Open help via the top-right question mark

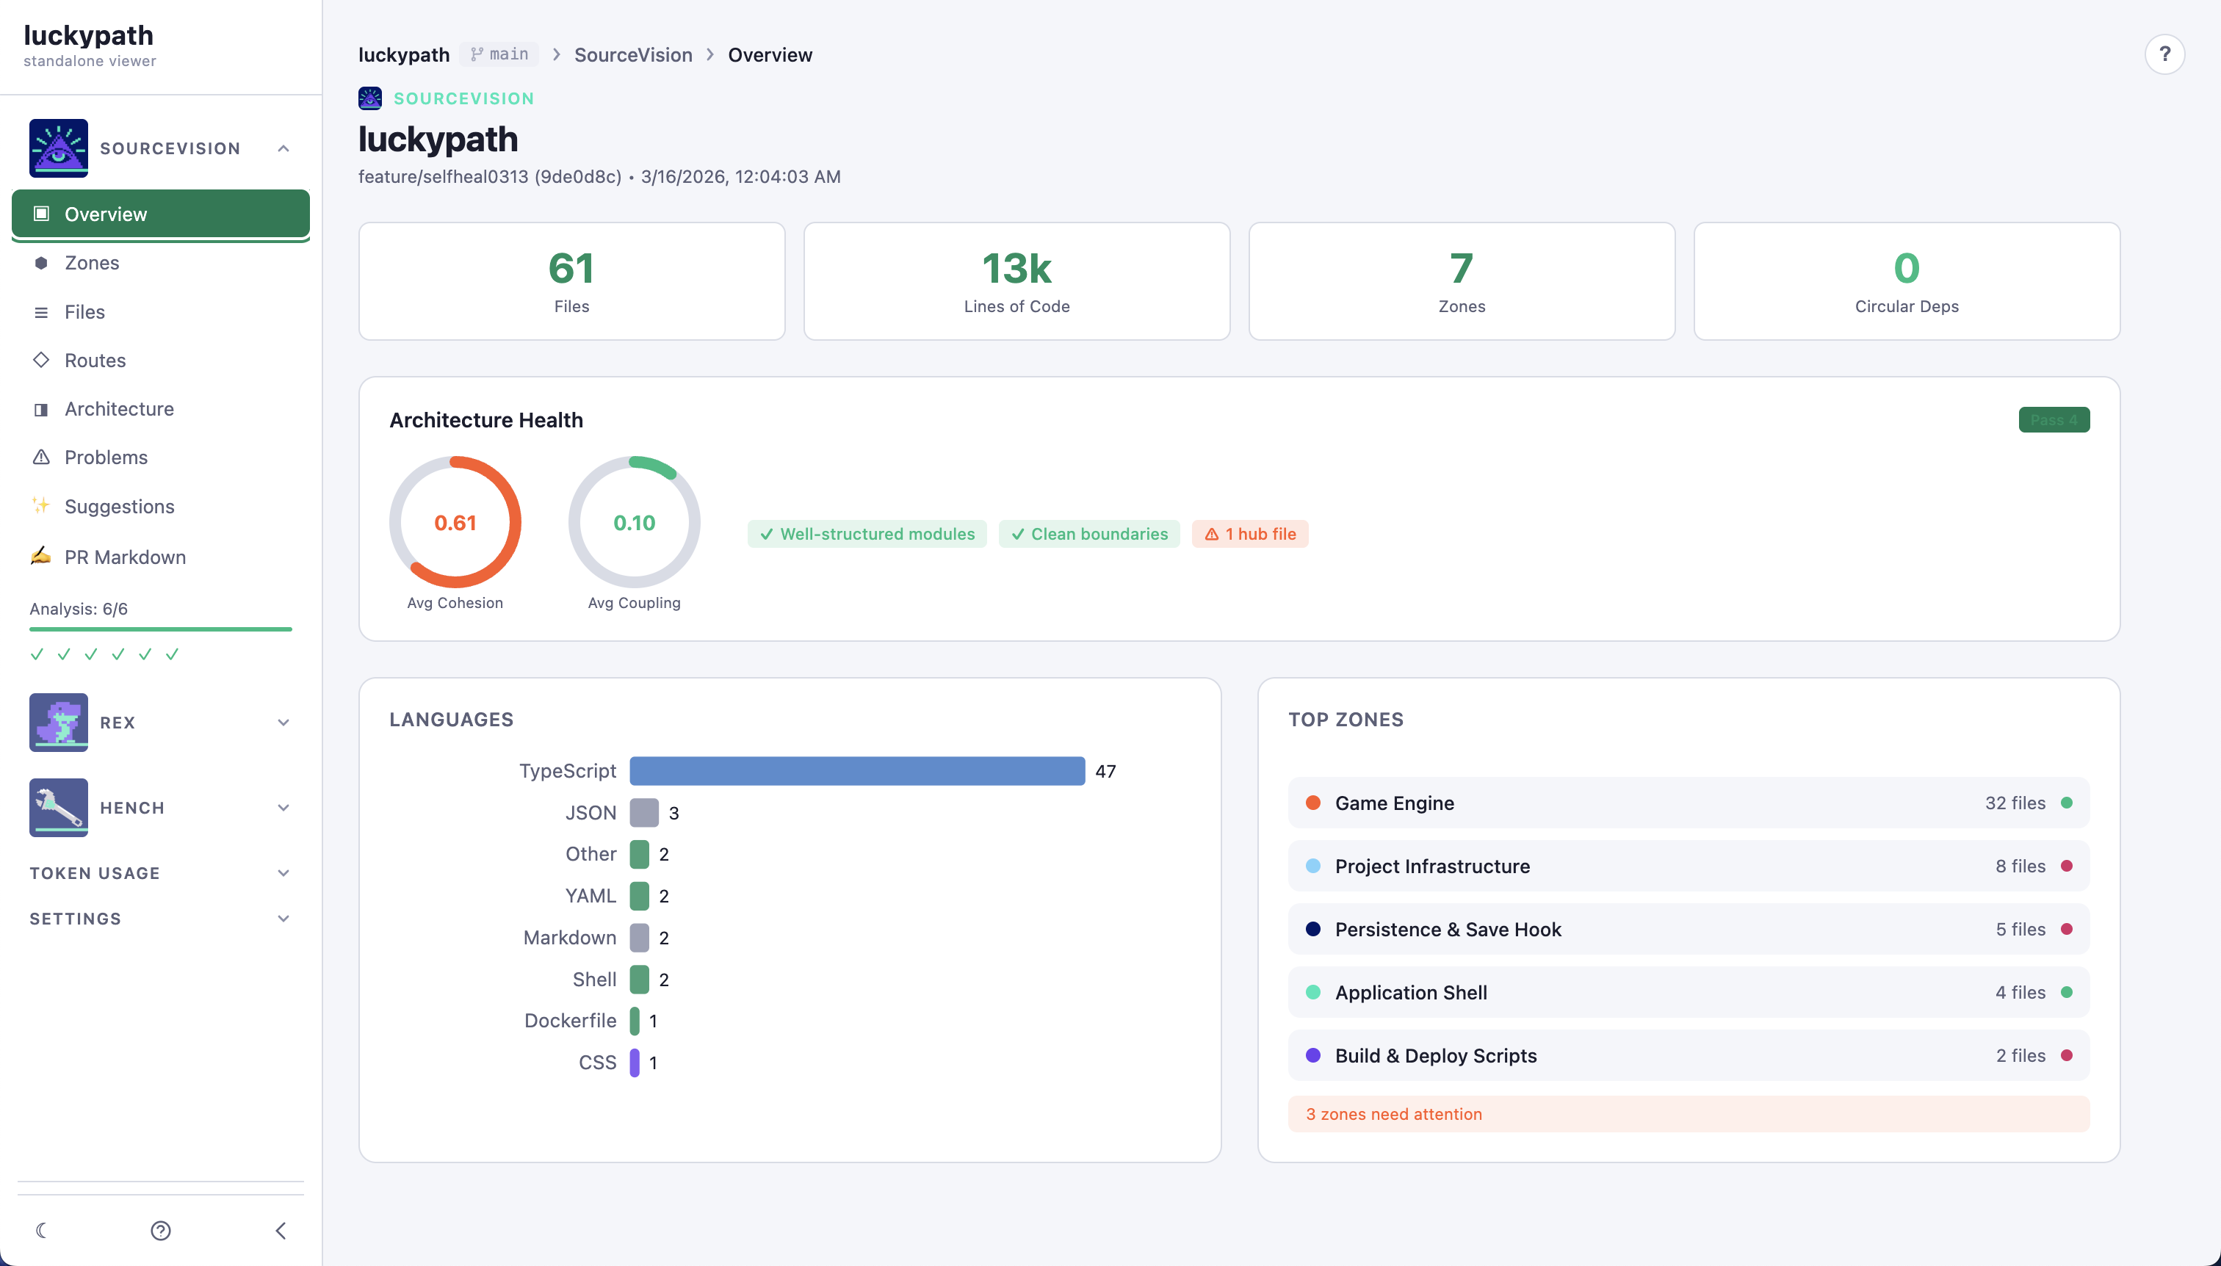click(x=2164, y=55)
